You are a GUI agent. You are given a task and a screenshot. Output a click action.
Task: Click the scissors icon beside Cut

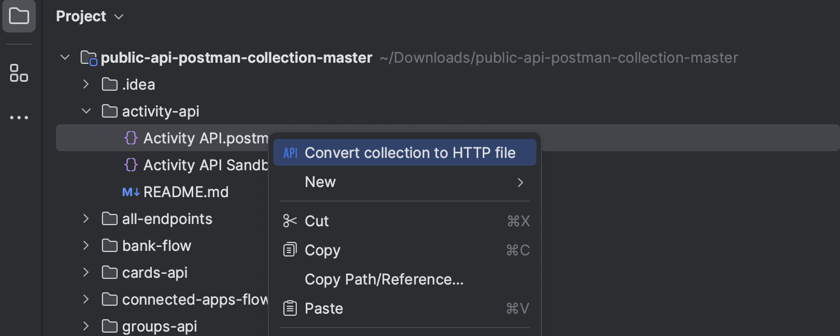click(290, 221)
